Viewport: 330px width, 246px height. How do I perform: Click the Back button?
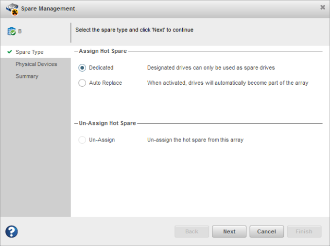191,231
